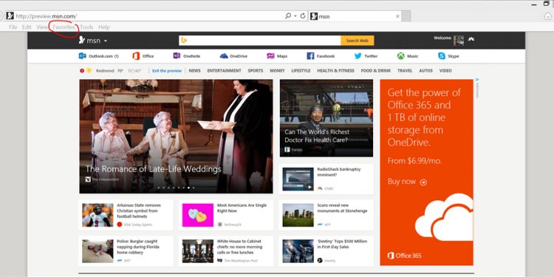Go to Twitter via the bird icon
The image size is (554, 277).
click(358, 56)
